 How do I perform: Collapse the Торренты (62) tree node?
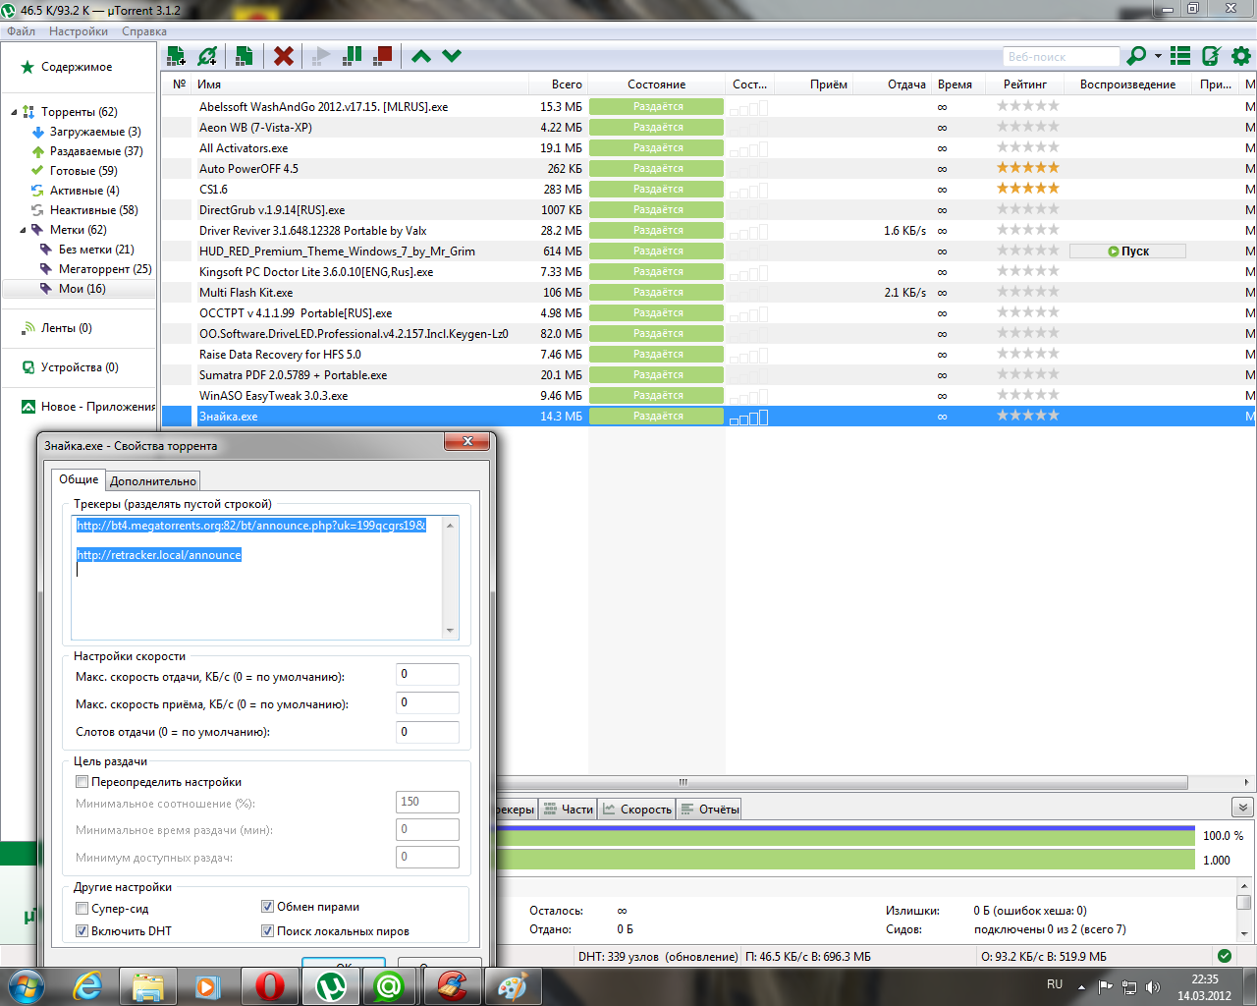point(14,112)
